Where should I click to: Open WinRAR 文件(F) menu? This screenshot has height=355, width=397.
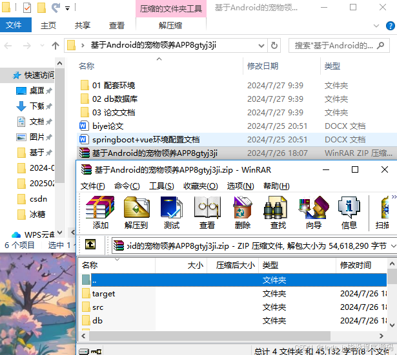click(93, 186)
